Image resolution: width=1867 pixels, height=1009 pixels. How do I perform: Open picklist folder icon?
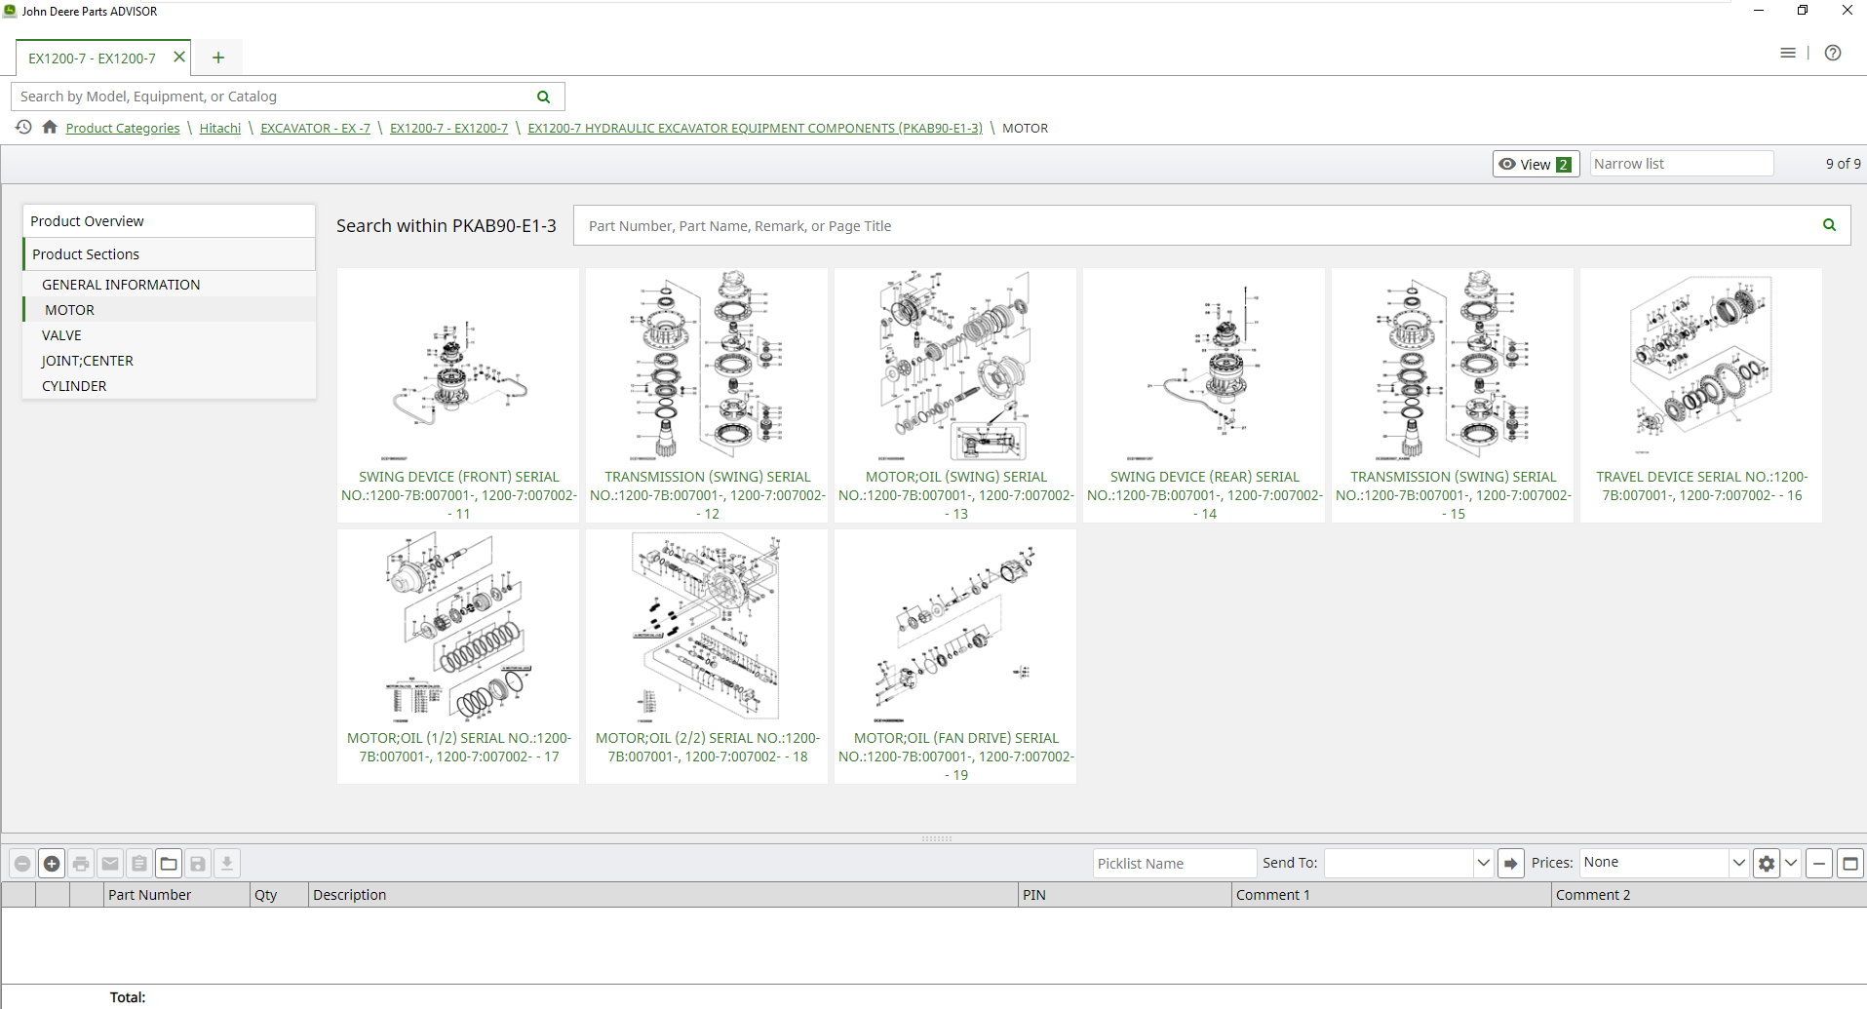(169, 864)
